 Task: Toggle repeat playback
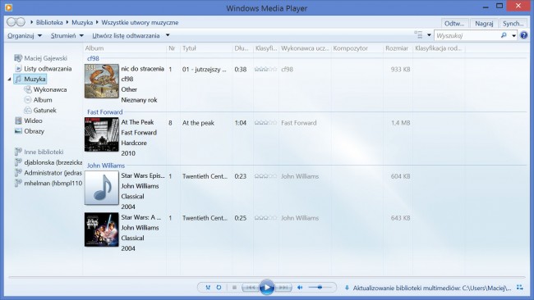(x=219, y=288)
